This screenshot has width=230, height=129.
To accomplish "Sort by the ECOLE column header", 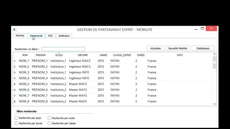I will (59, 55).
